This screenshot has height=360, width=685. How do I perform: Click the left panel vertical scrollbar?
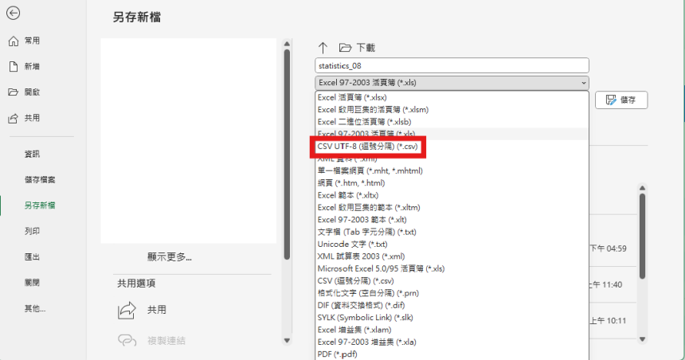click(x=287, y=151)
